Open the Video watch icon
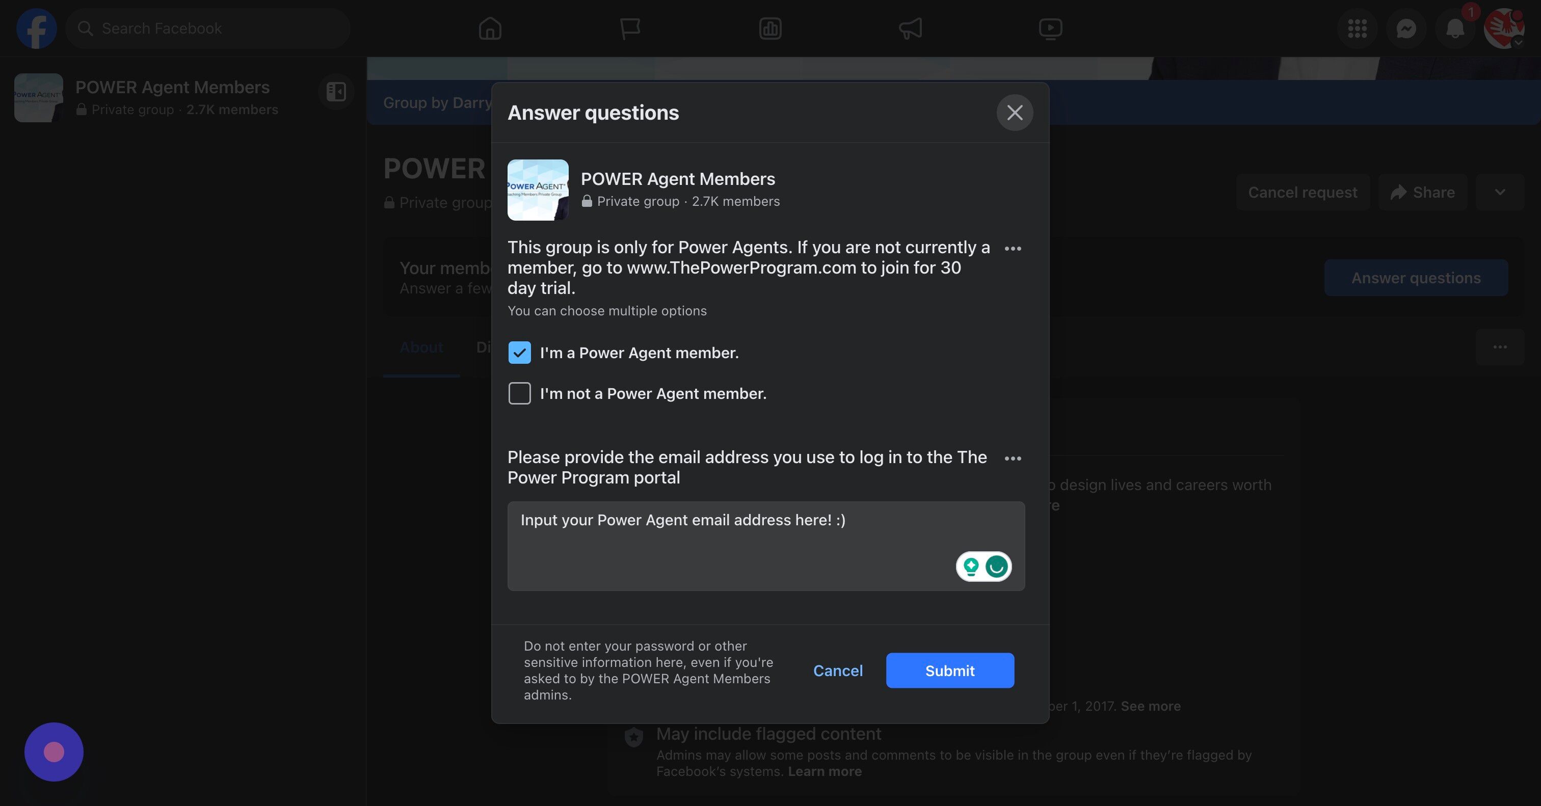Image resolution: width=1541 pixels, height=806 pixels. click(x=1050, y=28)
